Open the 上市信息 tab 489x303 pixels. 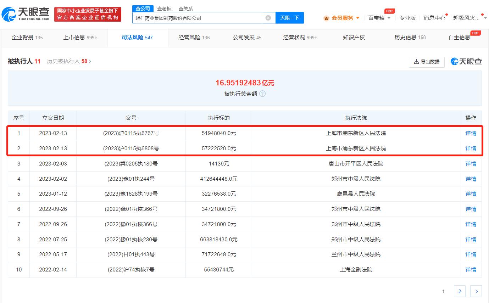point(80,38)
